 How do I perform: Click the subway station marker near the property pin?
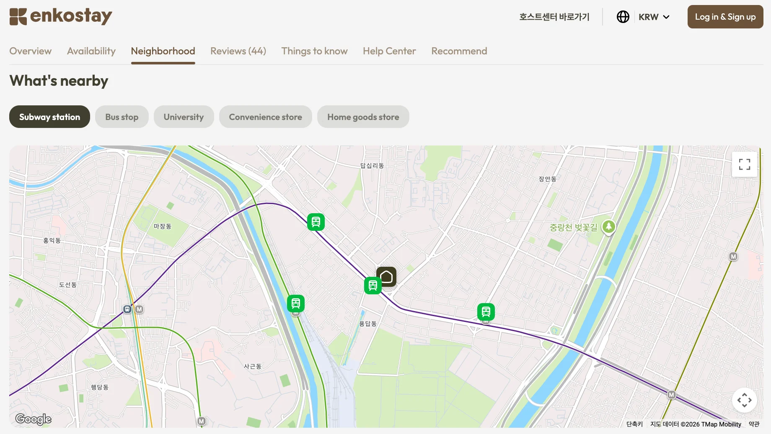[x=373, y=286]
